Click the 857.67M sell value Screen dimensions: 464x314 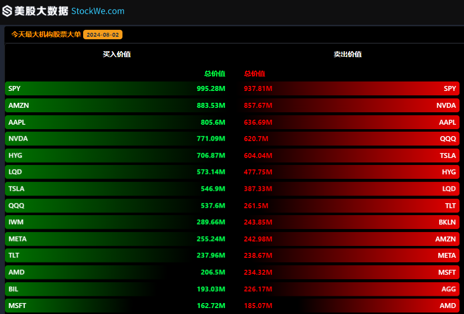[x=258, y=105]
